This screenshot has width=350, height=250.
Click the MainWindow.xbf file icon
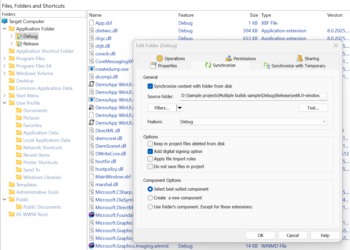pos(91,177)
